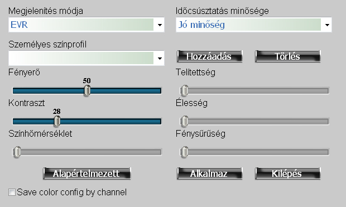Open the Személyes színprofil dropdown arrow

point(160,58)
